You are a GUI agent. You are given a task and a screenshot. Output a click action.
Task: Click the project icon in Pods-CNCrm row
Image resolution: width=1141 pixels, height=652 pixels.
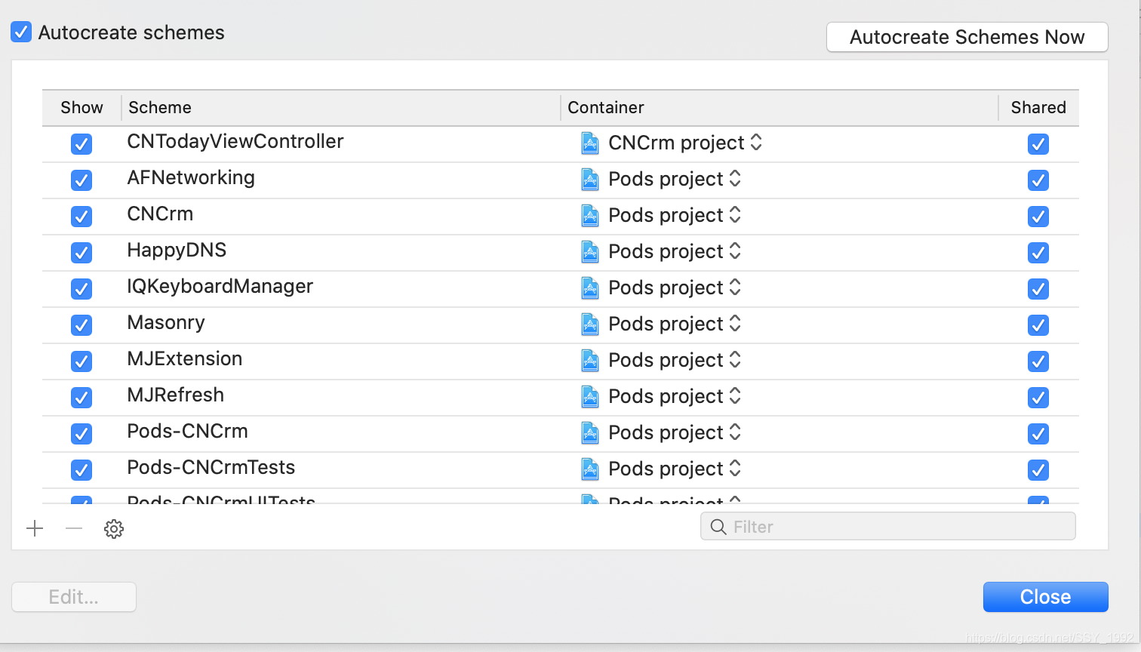590,432
